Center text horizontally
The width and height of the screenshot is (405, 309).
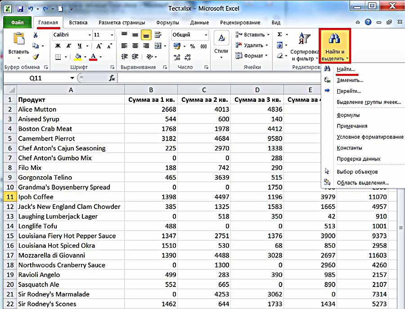(135, 46)
